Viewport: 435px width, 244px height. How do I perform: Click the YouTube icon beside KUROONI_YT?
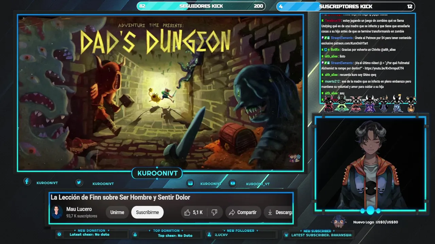(x=232, y=183)
